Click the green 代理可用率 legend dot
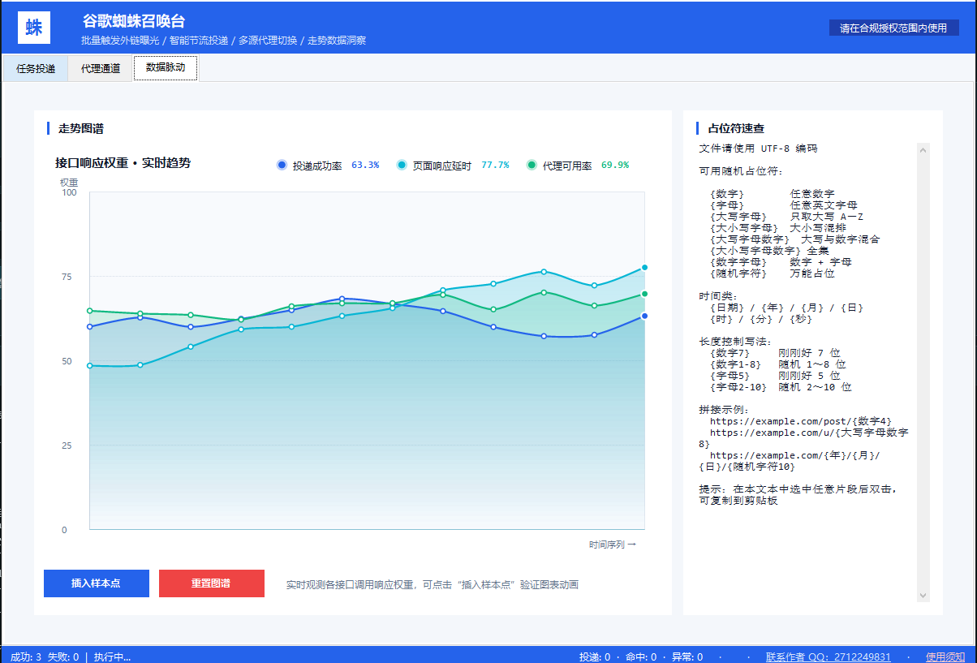The height and width of the screenshot is (663, 977). (532, 165)
